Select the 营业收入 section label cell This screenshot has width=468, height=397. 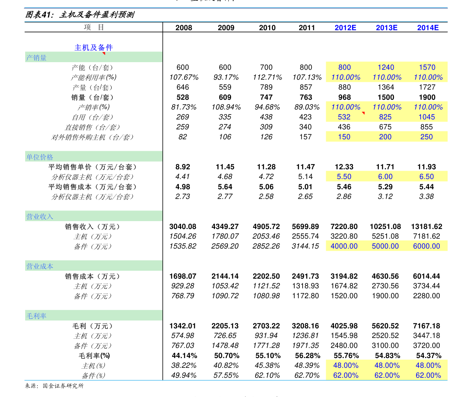tap(94, 216)
